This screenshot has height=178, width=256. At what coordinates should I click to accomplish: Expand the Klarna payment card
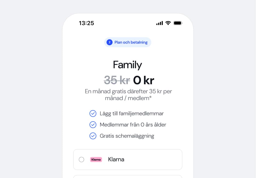(128, 159)
